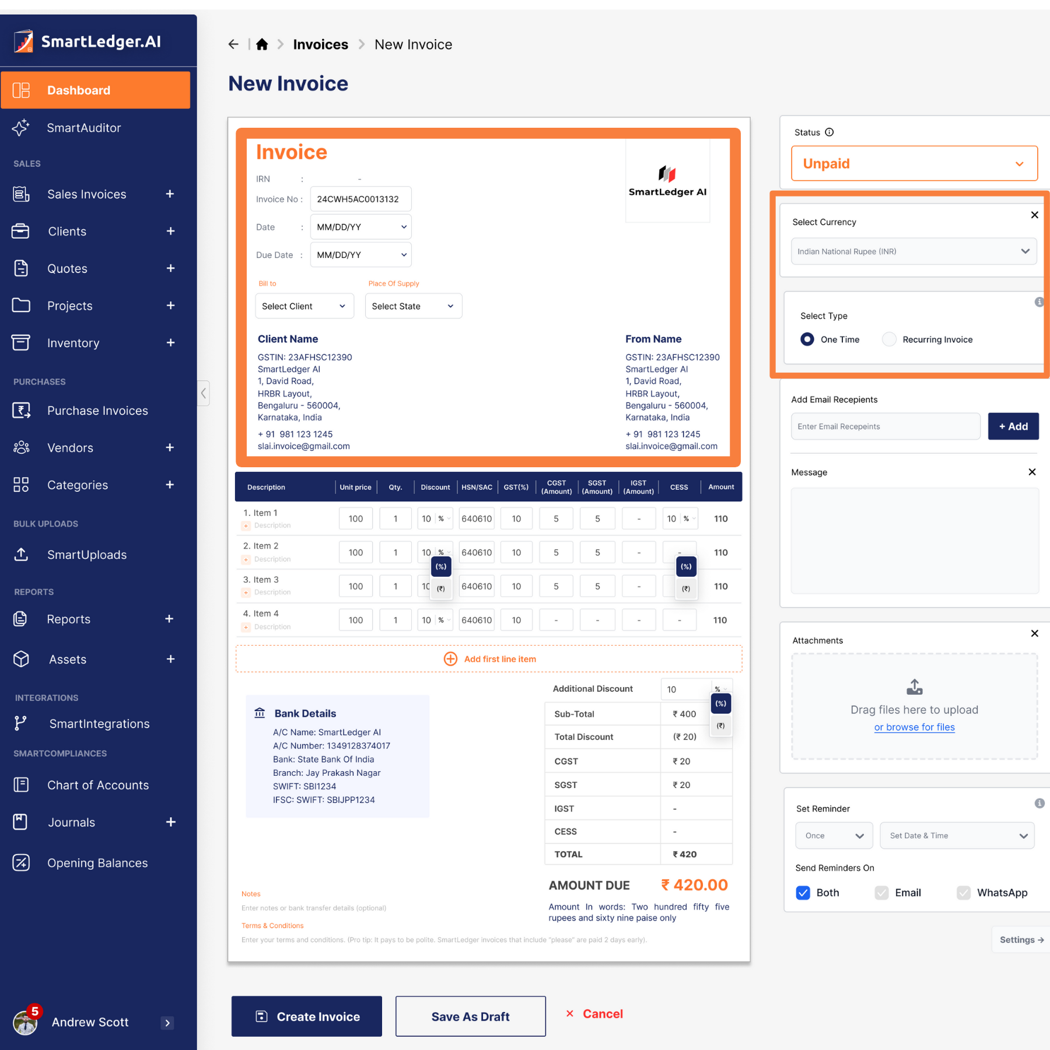Image resolution: width=1050 pixels, height=1050 pixels.
Task: Collapse the sidebar using the edge chevron
Action: pyautogui.click(x=204, y=393)
